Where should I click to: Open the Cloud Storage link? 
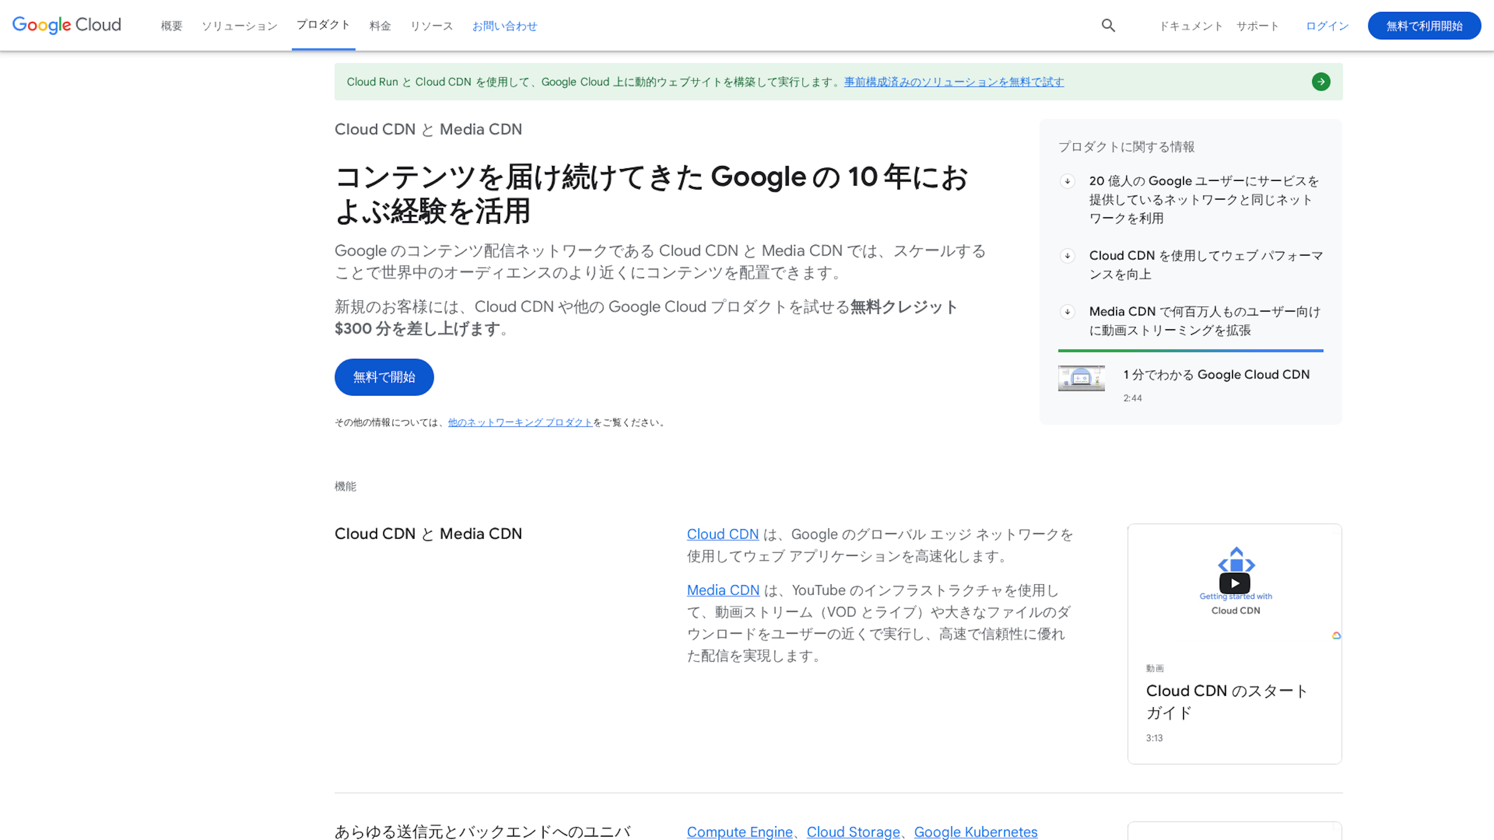(853, 832)
